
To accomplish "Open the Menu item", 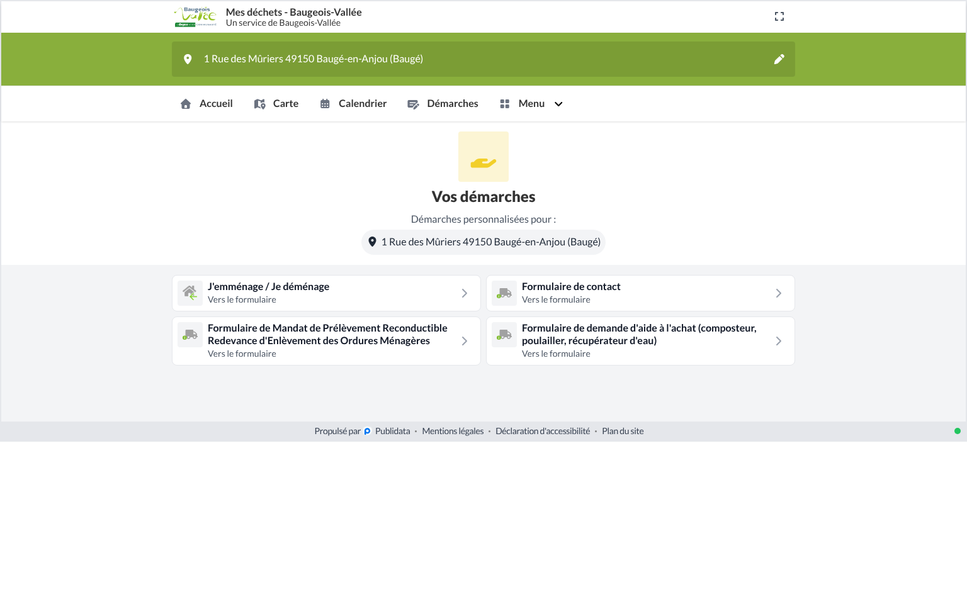I will [531, 104].
